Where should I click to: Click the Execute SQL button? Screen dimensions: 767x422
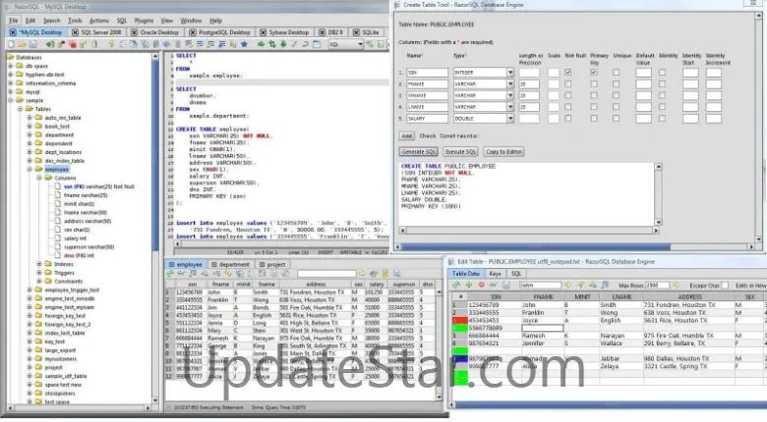(x=460, y=152)
